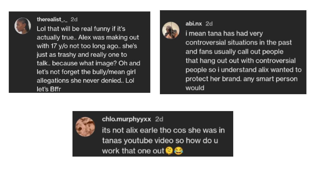Click the word "would" ending abi.nx comment
332x174 pixels.
[195, 88]
